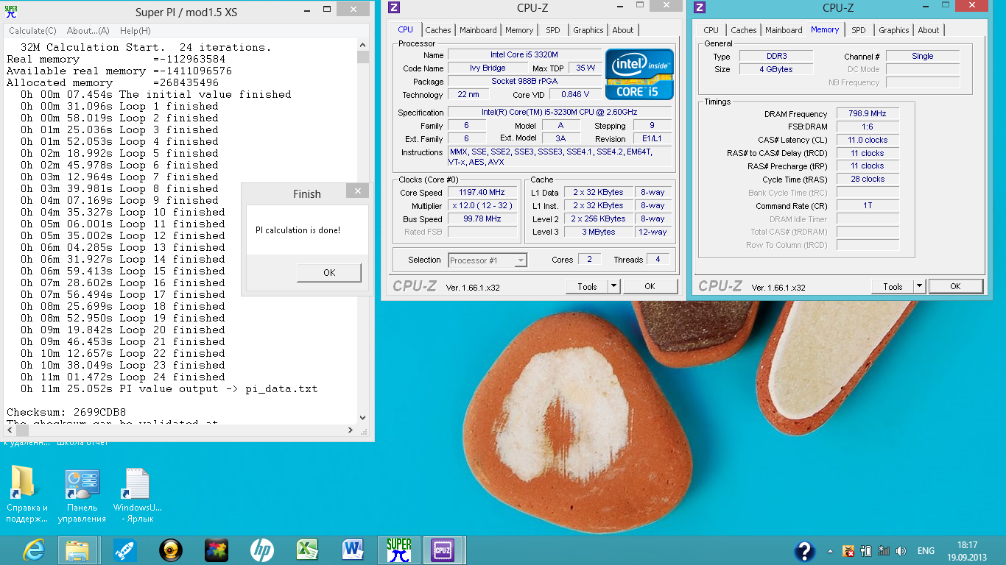
Task: Click right CPU-Z window title icon
Action: tap(700, 7)
